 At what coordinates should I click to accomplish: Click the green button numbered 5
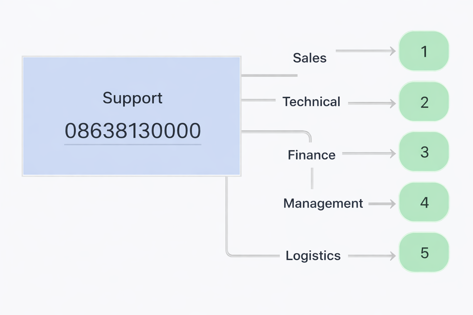click(424, 253)
